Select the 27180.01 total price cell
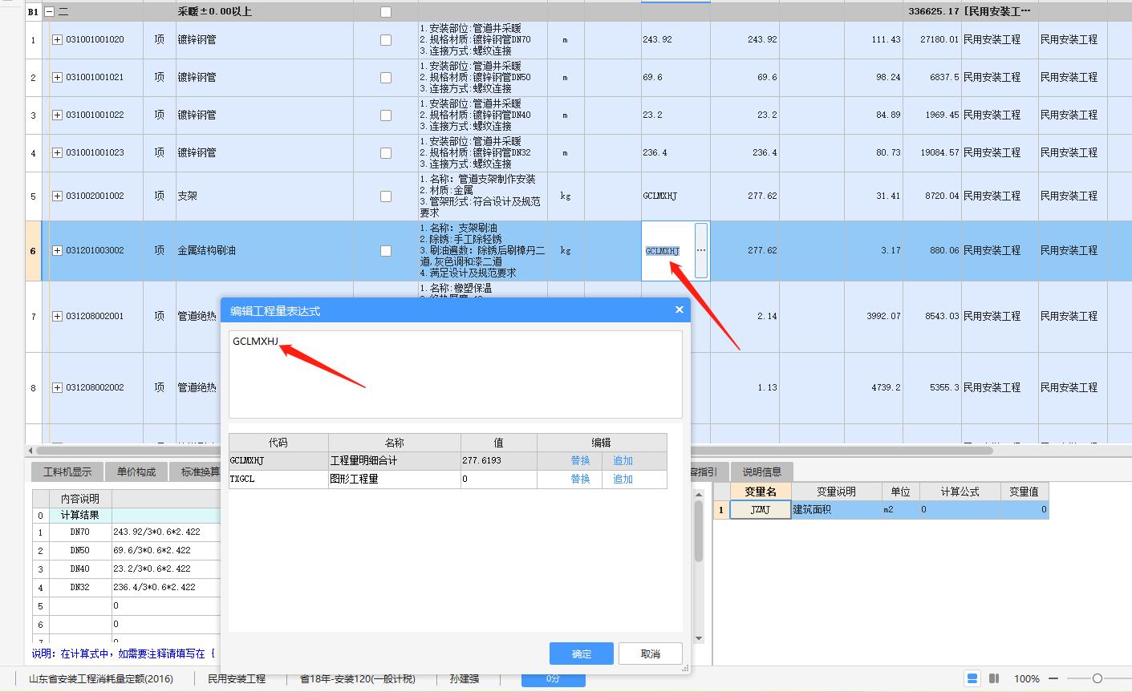Screen dimensions: 1132x692 click(932, 39)
